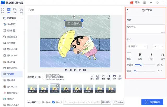
Task: Open the 批量 batch tab
Action: (15, 10)
